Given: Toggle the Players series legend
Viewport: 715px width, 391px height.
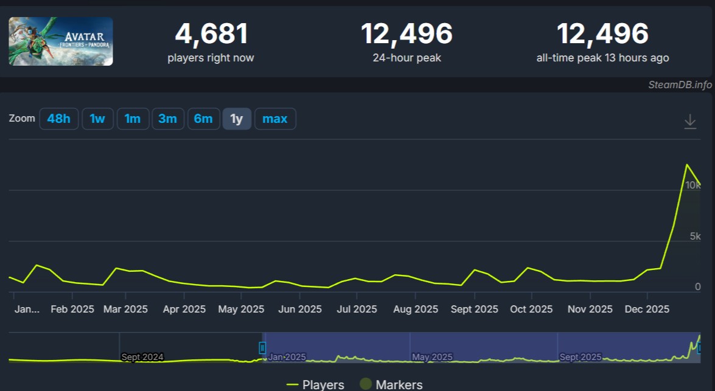Looking at the screenshot, I should (315, 384).
